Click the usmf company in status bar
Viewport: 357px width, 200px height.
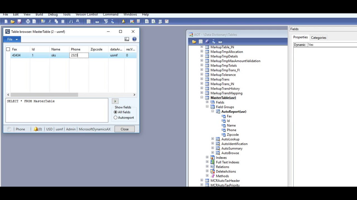coord(59,129)
